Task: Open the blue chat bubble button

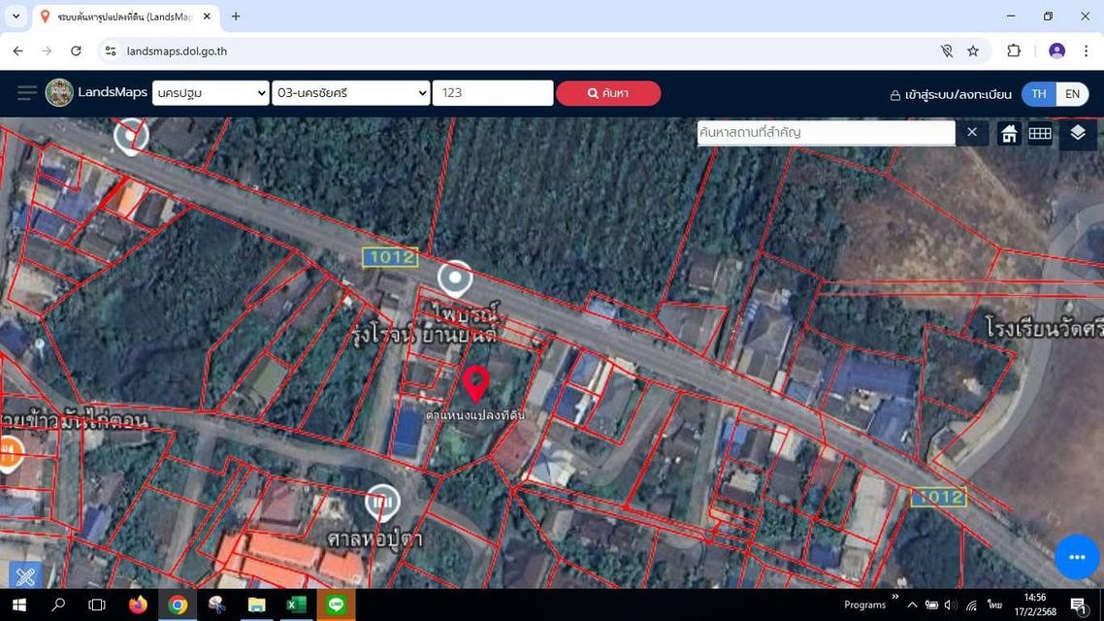Action: tap(1076, 557)
